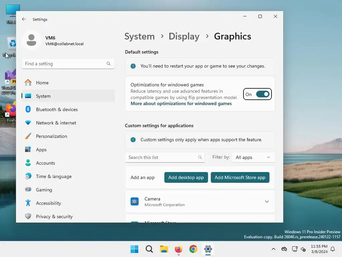Screen dimensions: 342x257
Task: Show hidden tray icons chevron
Action: (x=273, y=249)
